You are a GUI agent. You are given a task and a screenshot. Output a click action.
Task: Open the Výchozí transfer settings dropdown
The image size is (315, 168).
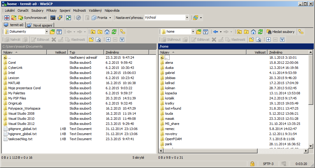(x=187, y=18)
